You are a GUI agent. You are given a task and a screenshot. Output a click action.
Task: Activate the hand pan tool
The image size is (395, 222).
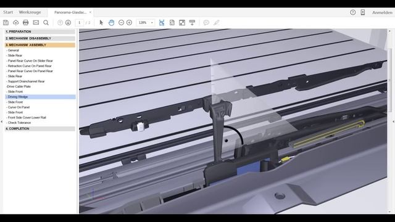(x=111, y=23)
